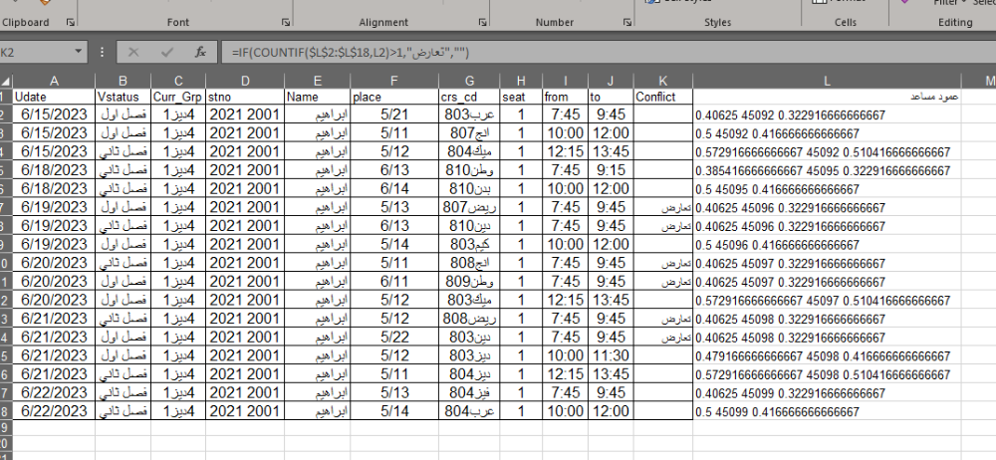
Task: Click the Udate header cell
Action: click(54, 97)
